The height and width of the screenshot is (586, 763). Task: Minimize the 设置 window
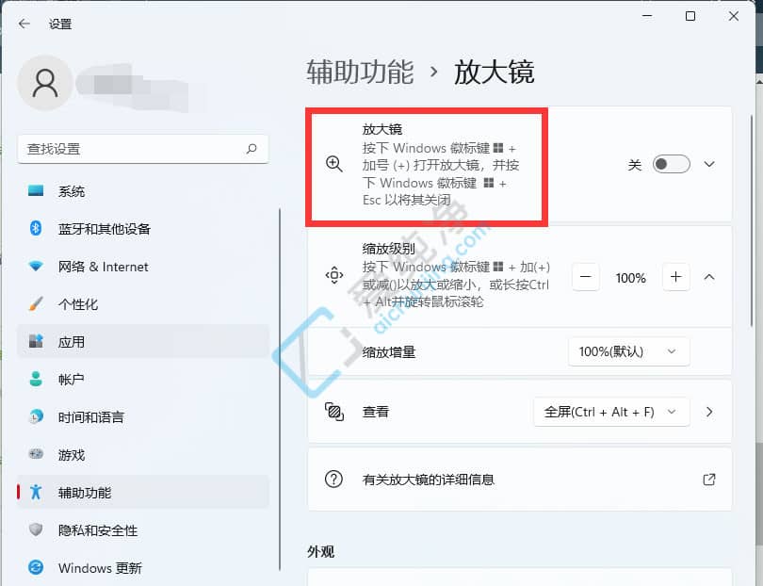click(647, 16)
